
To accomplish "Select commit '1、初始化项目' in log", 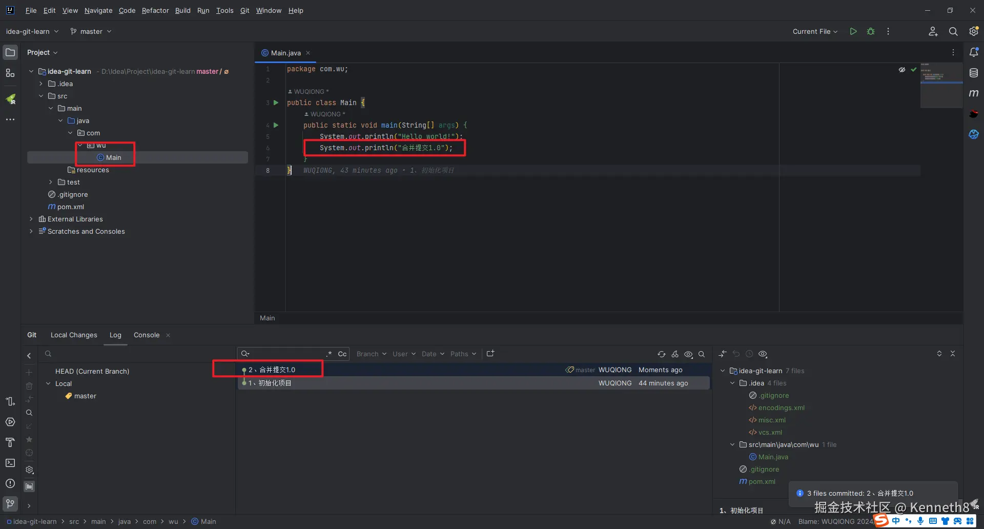I will point(473,383).
